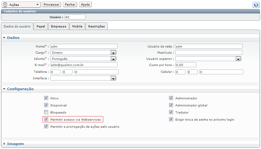Click the Fechar button

70,5
